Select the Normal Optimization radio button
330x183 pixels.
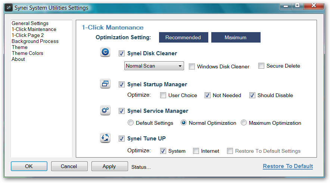[184, 122]
